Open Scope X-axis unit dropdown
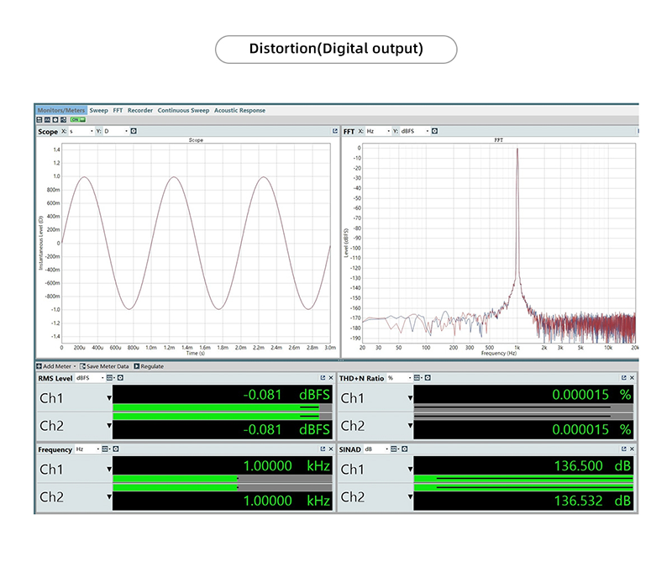The image size is (672, 567). coord(81,131)
